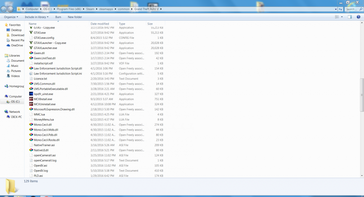Select the file LMS.PortableExecutable.dll
364x197 pixels.
(x=51, y=89)
